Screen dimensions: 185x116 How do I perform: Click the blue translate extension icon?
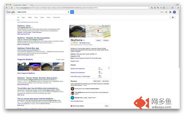tap(152, 8)
